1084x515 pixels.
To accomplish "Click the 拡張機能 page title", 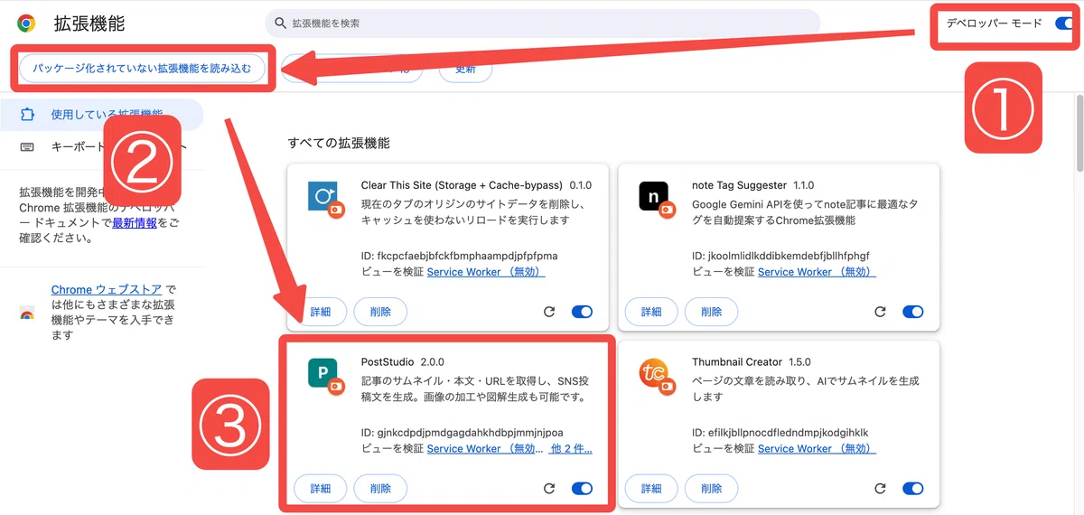I will click(89, 23).
